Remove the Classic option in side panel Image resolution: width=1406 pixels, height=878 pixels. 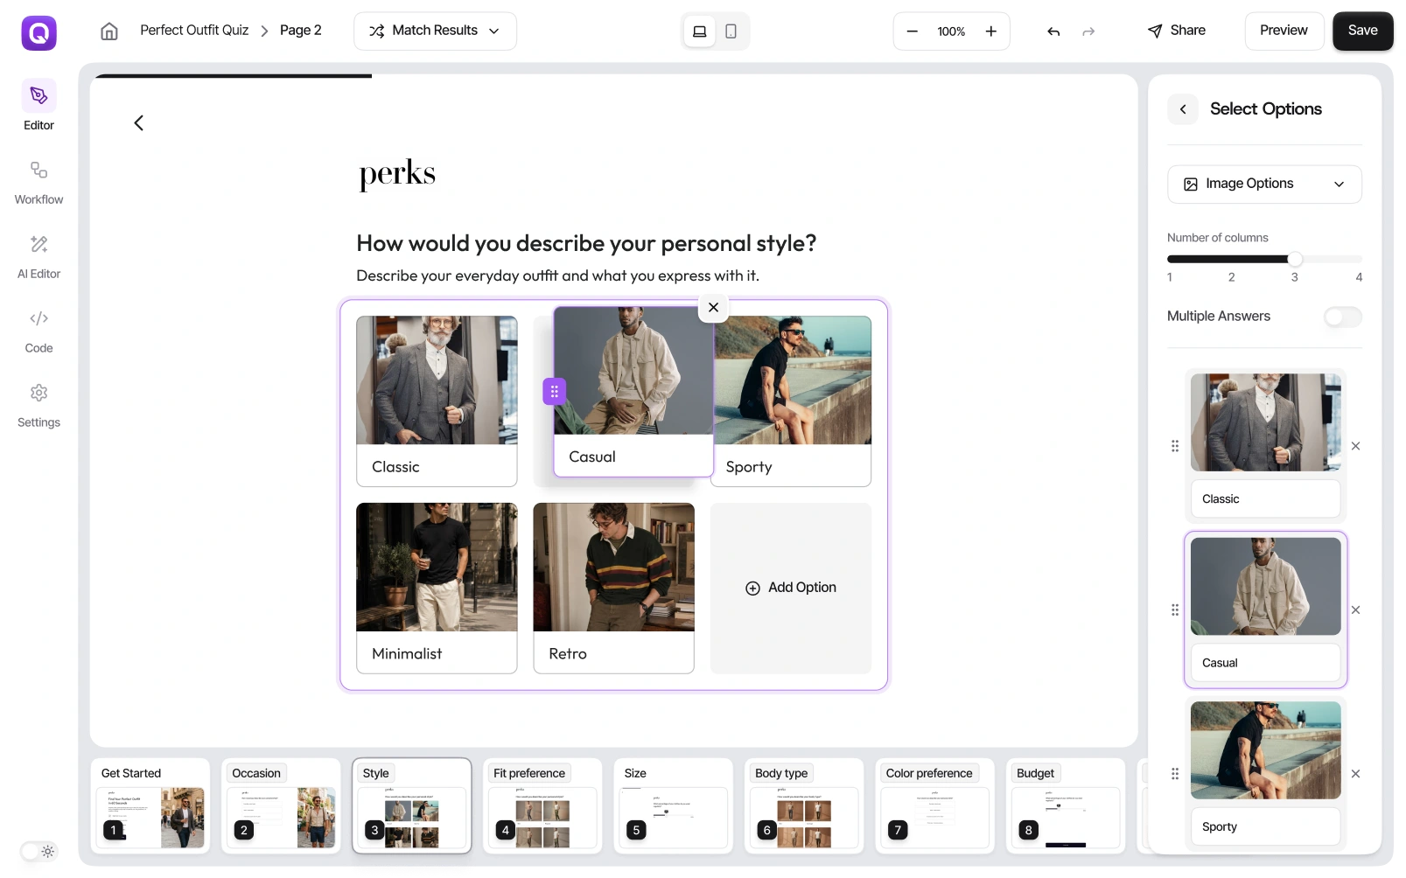pos(1355,446)
